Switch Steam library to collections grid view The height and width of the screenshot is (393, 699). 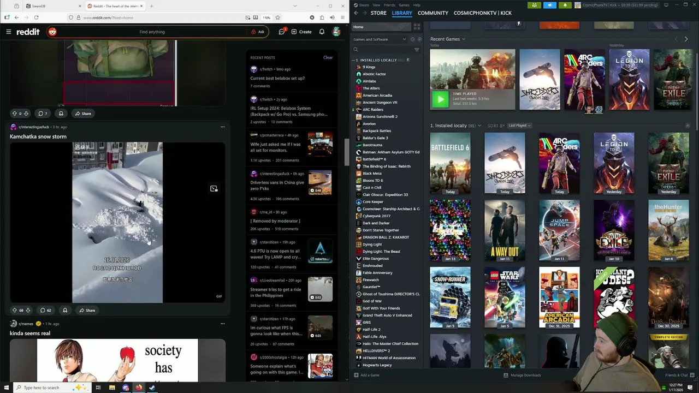coord(417,27)
